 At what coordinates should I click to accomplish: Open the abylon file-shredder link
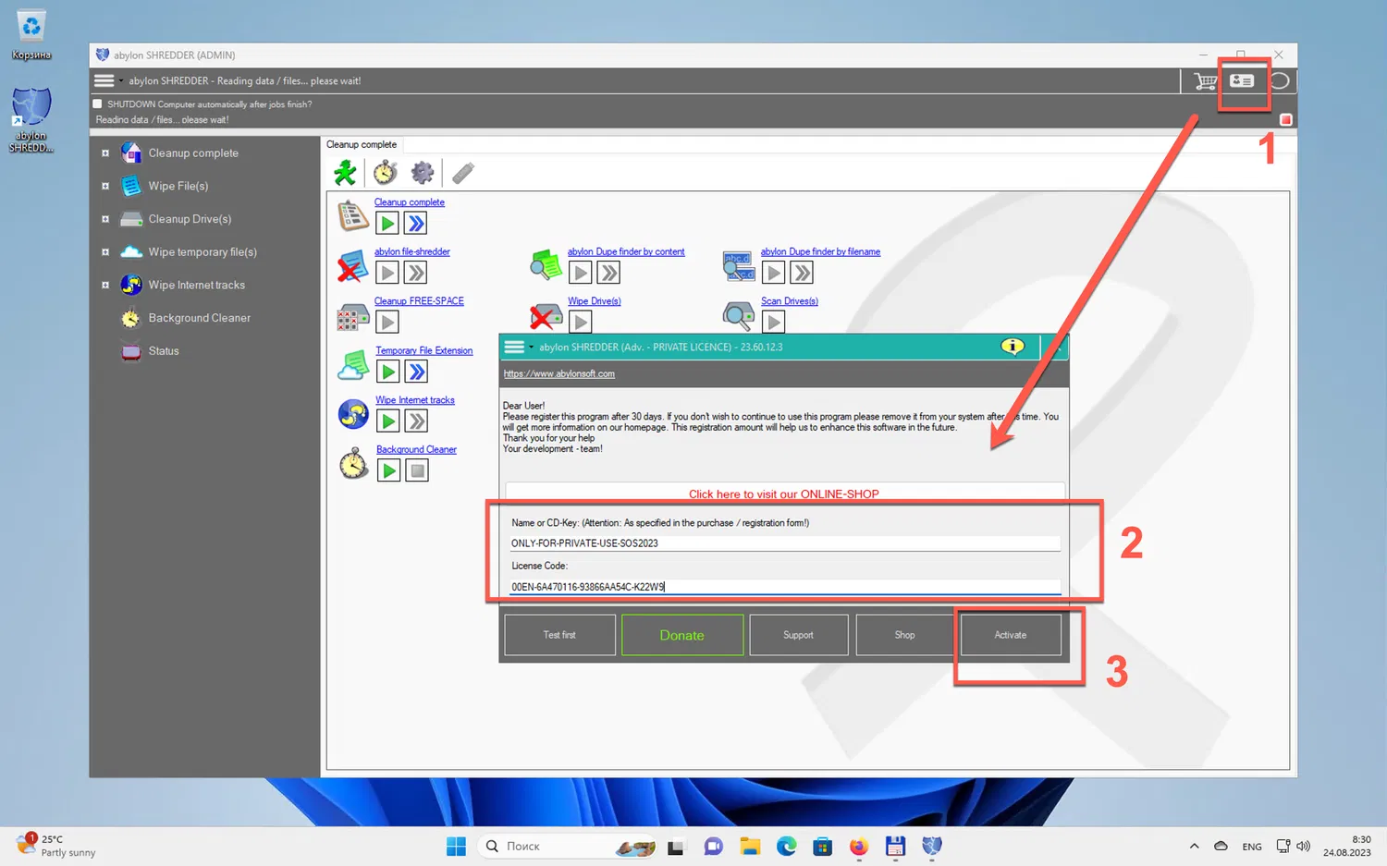tap(412, 251)
